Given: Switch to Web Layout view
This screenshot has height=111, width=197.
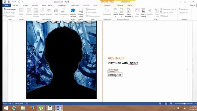Looking at the screenshot, I should pyautogui.click(x=171, y=104).
